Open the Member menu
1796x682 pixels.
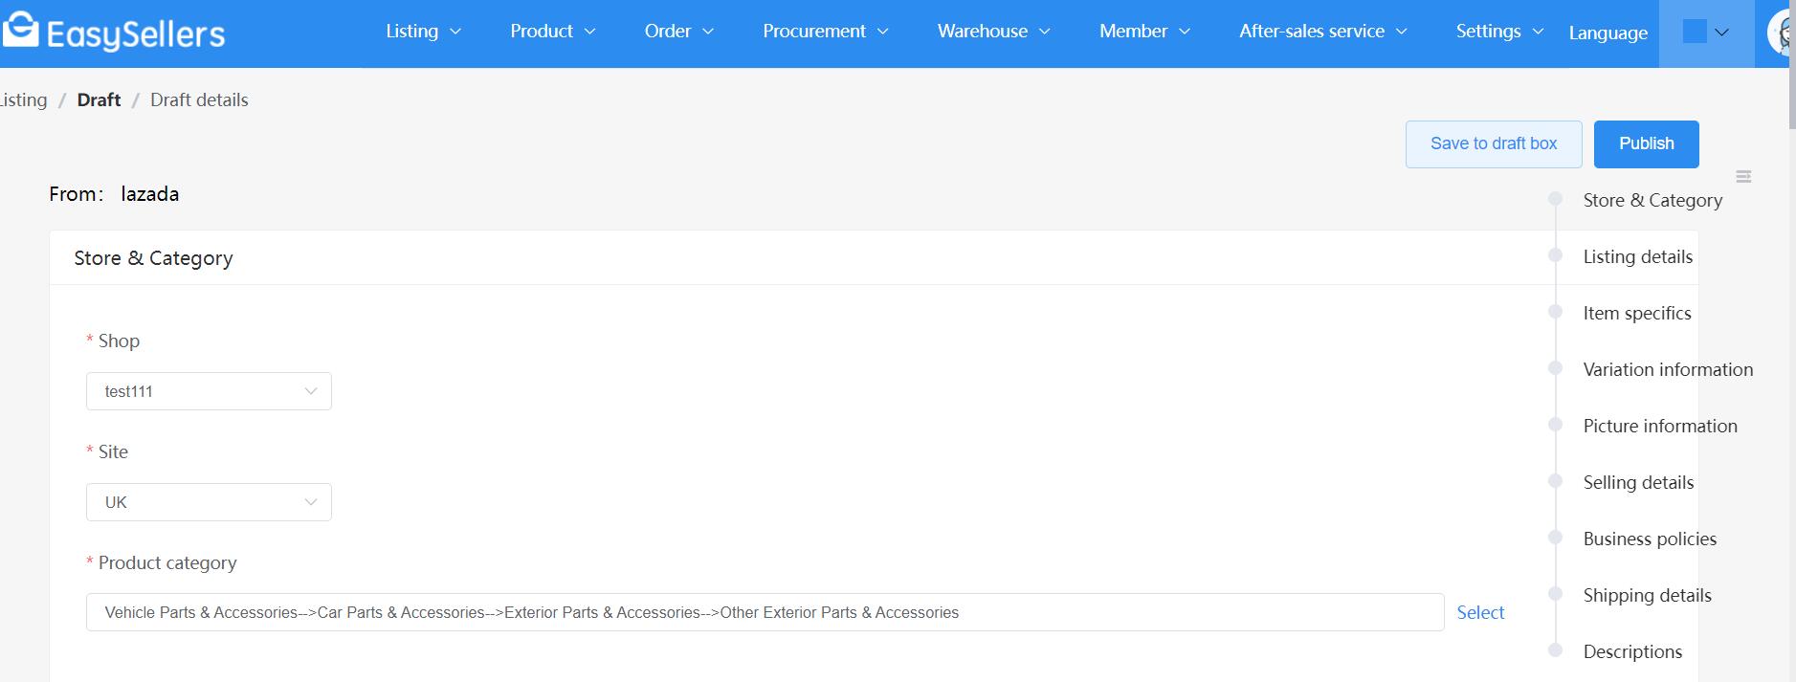(1144, 32)
